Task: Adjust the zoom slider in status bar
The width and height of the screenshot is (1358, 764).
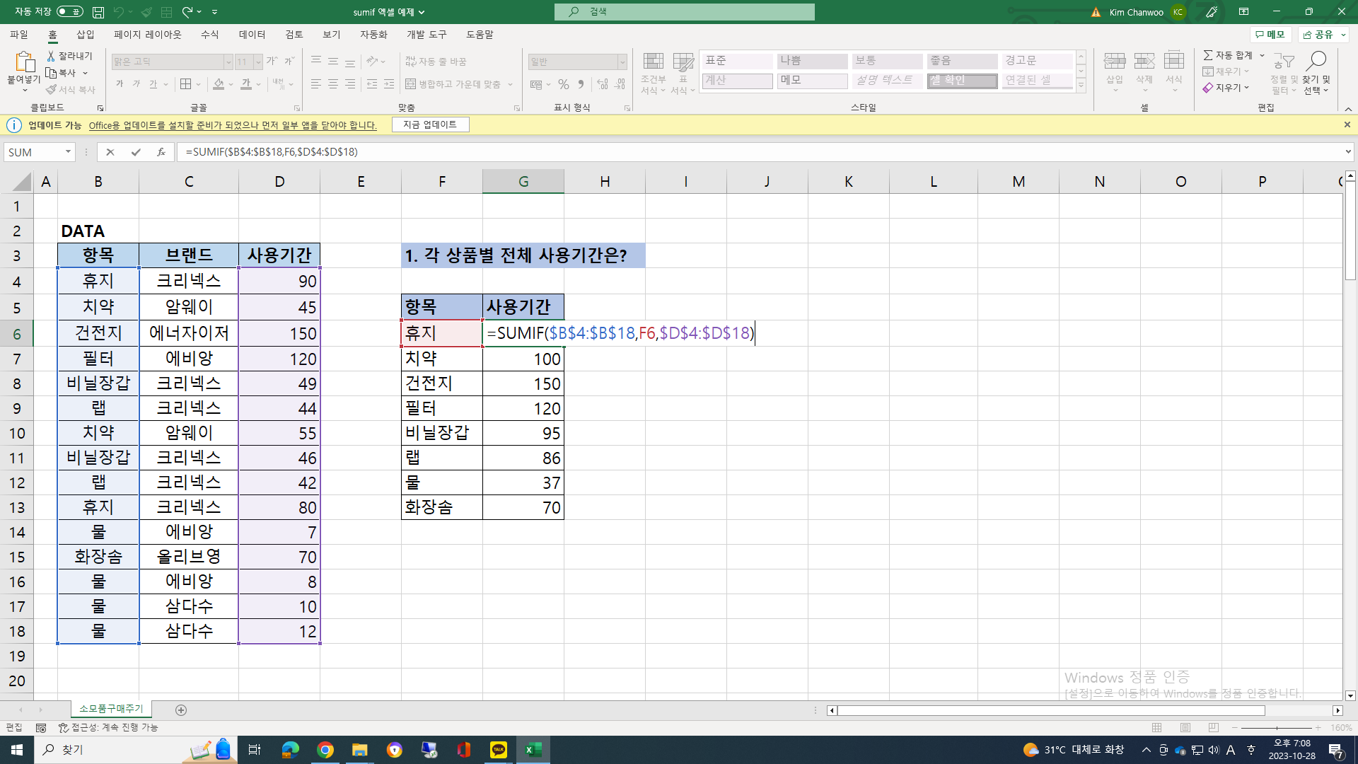Action: pos(1277,727)
